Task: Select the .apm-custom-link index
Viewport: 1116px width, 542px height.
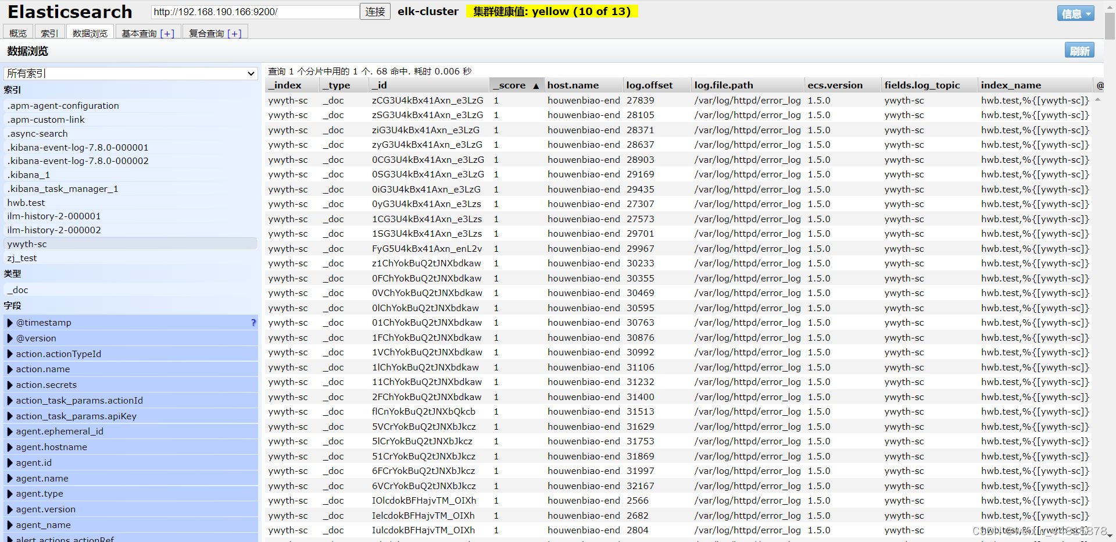Action: tap(131, 120)
